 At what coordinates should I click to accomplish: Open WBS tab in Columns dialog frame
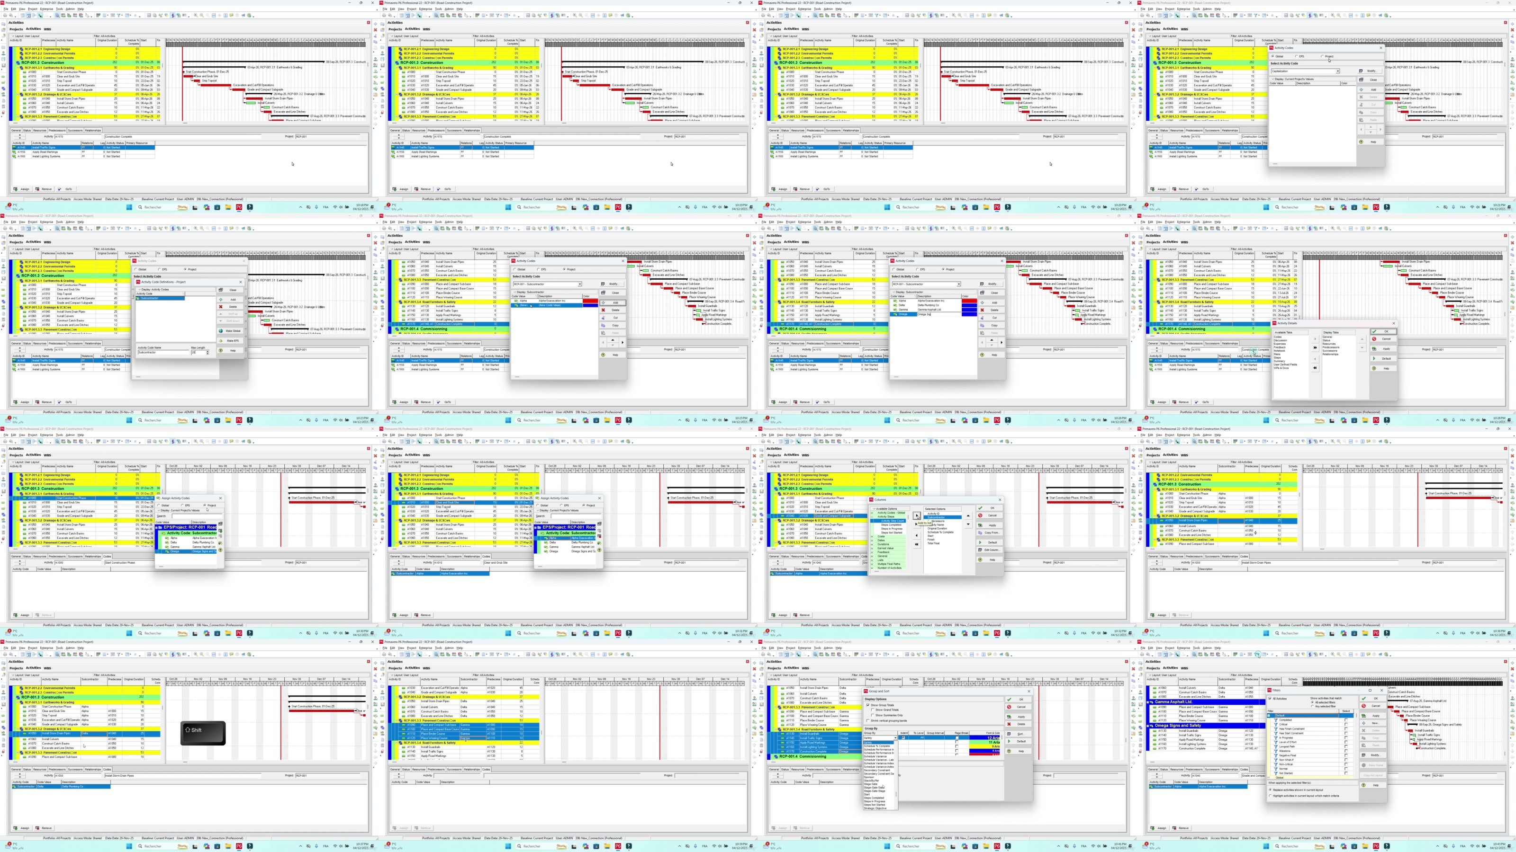(806, 454)
